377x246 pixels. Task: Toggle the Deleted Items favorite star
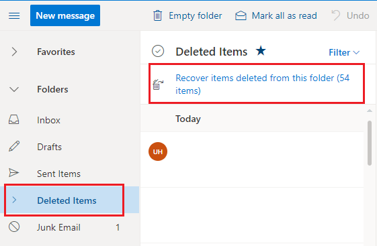(261, 51)
